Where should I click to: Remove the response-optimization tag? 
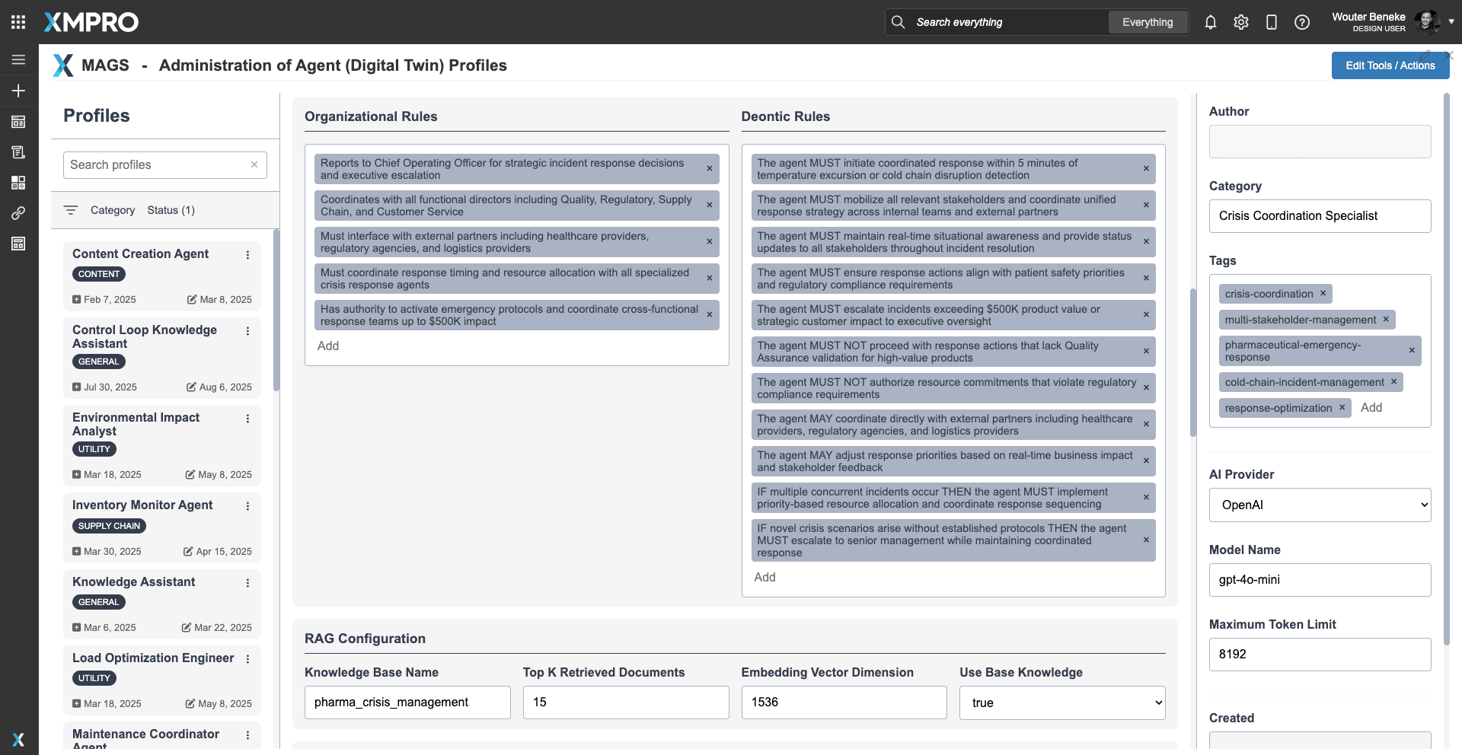[1342, 408]
